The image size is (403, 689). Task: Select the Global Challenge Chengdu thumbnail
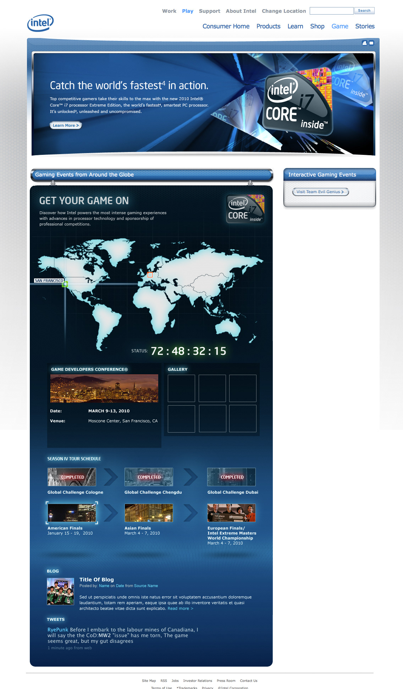pyautogui.click(x=149, y=477)
